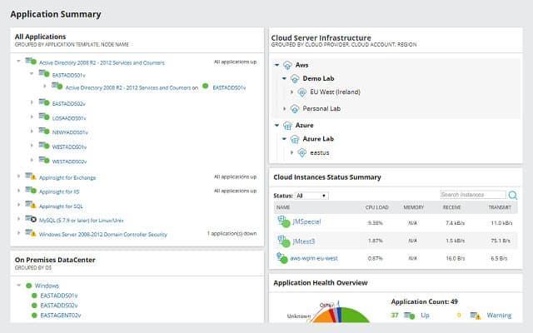Viewport: 533px width, 333px height.
Task: Collapse the Windows group in On Premises DataCenter
Action: pyautogui.click(x=18, y=286)
